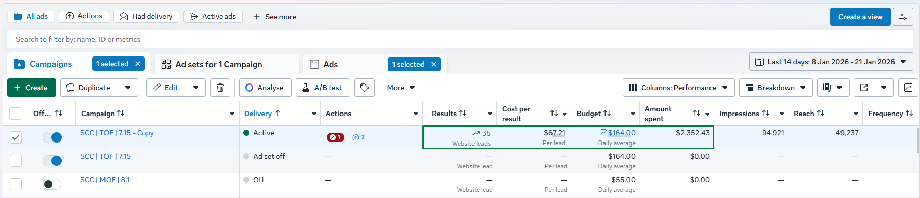Expand the Duplicate options arrow
Screen dimensions: 920x198
pos(128,88)
